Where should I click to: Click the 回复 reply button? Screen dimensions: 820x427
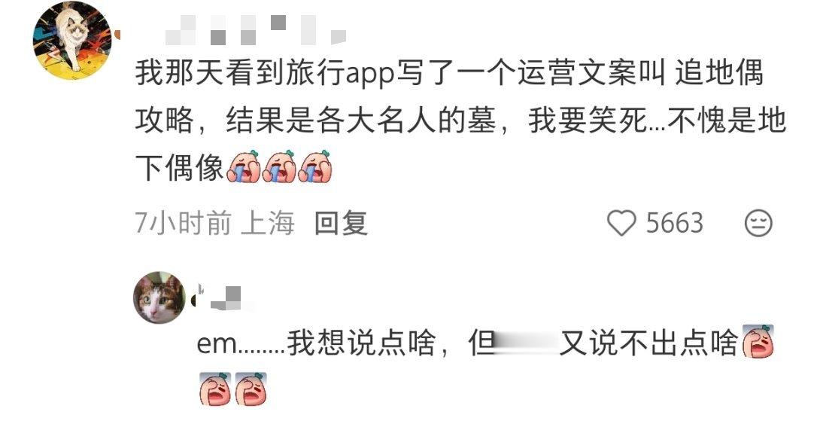[341, 224]
